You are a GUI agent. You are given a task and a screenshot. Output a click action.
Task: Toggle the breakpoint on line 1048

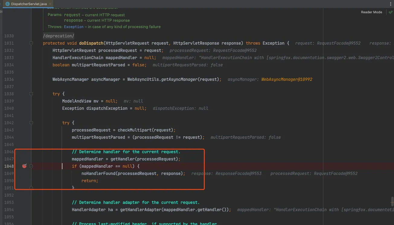click(24, 166)
